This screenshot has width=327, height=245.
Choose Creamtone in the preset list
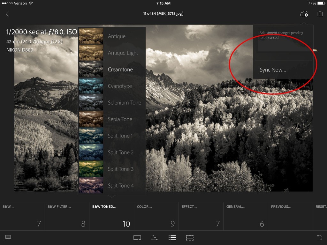coord(120,69)
